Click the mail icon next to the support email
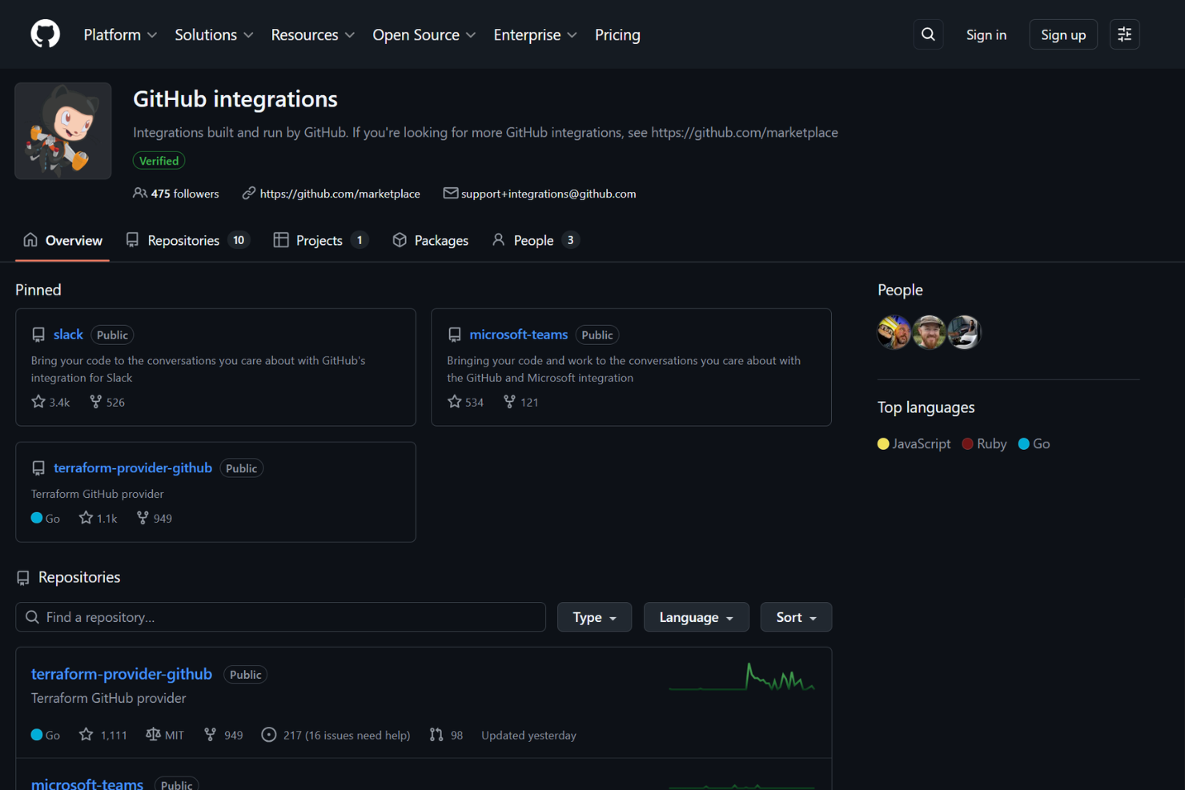1185x790 pixels. 451,193
